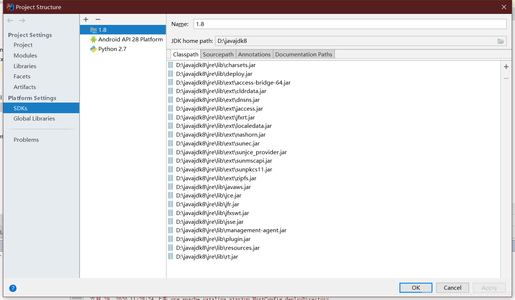Click jar icon beside plugin.jar

(171, 239)
